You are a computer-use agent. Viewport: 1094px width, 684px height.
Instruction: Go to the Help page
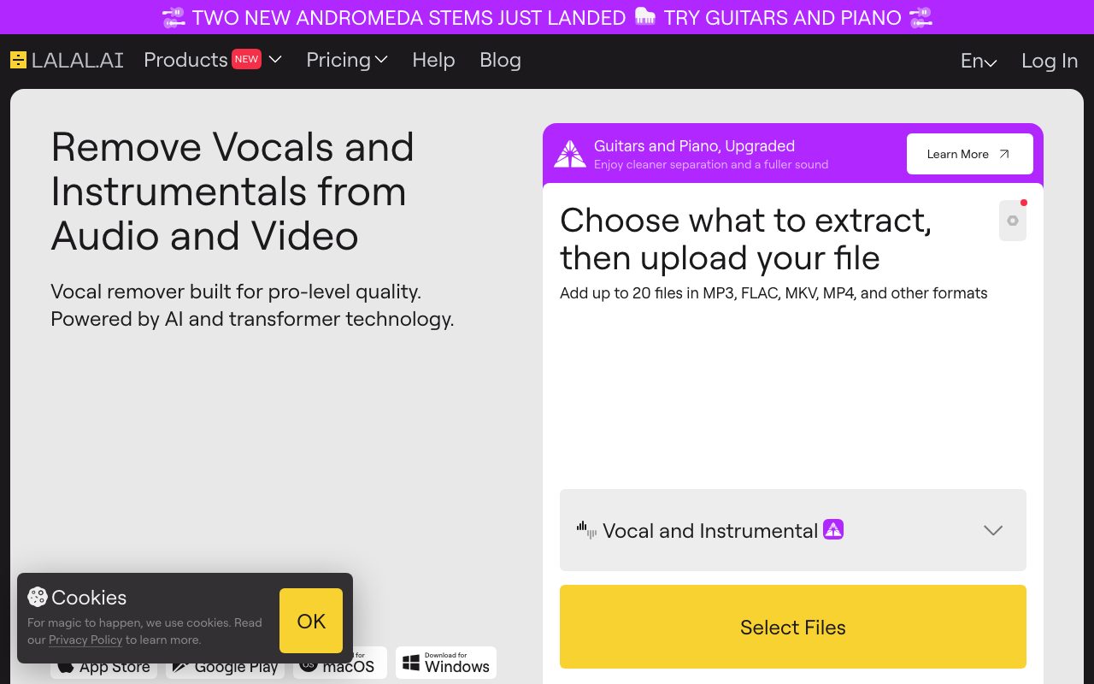pos(433,60)
